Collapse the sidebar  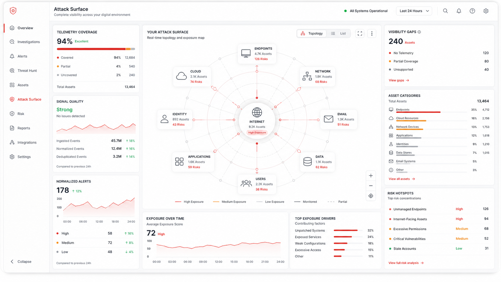click(x=21, y=262)
